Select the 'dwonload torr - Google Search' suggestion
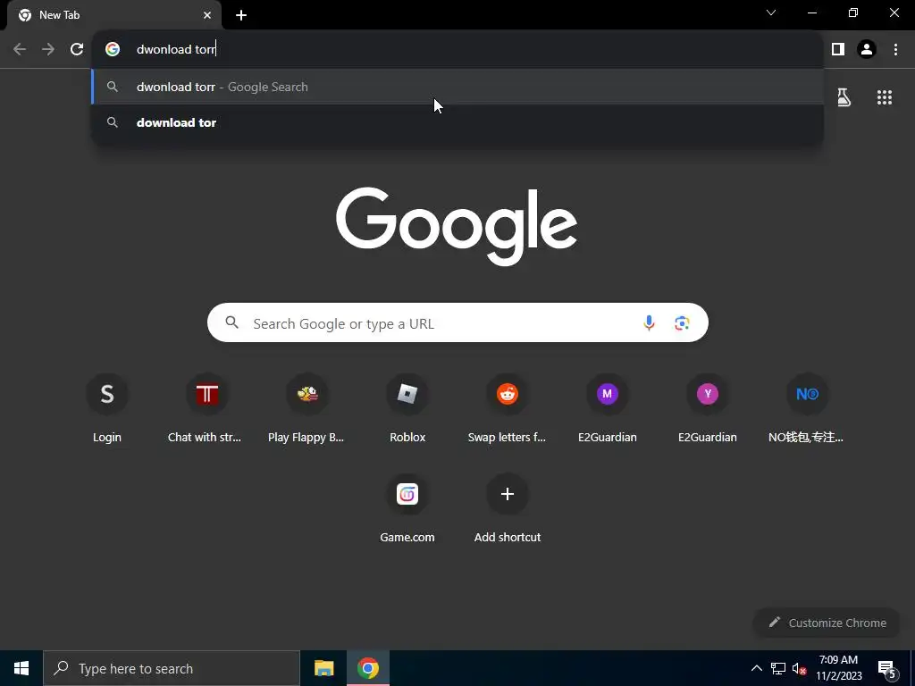The image size is (915, 686). [x=457, y=87]
